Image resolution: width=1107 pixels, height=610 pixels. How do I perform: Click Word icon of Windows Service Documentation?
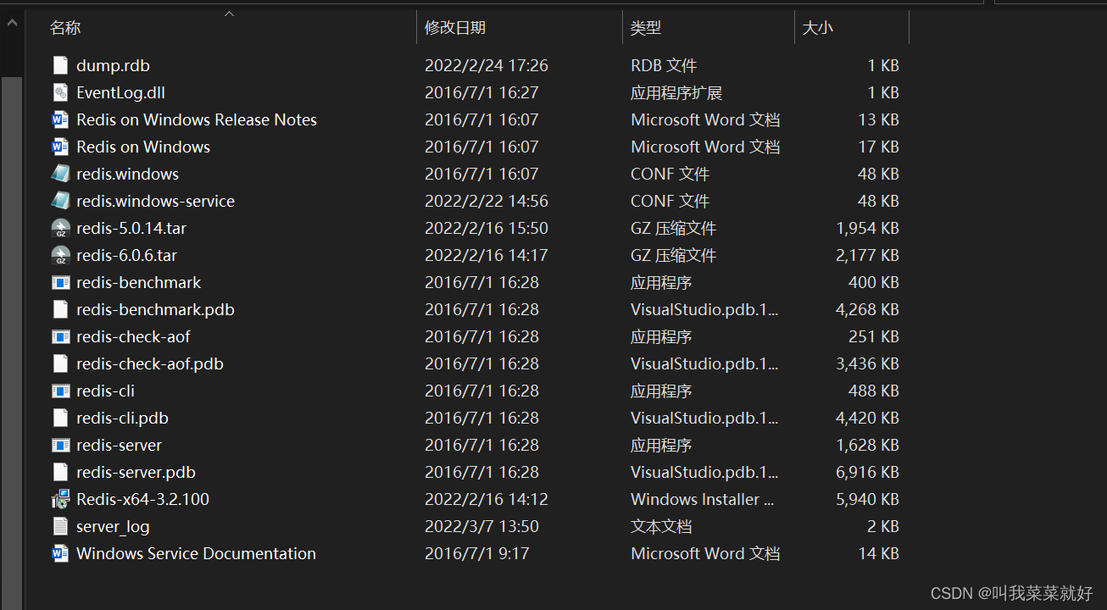(x=60, y=553)
